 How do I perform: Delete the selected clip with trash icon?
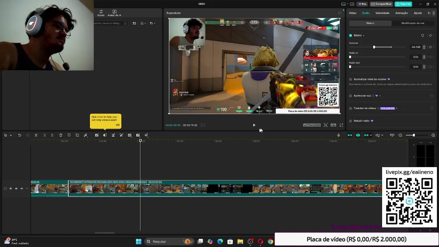(61, 135)
